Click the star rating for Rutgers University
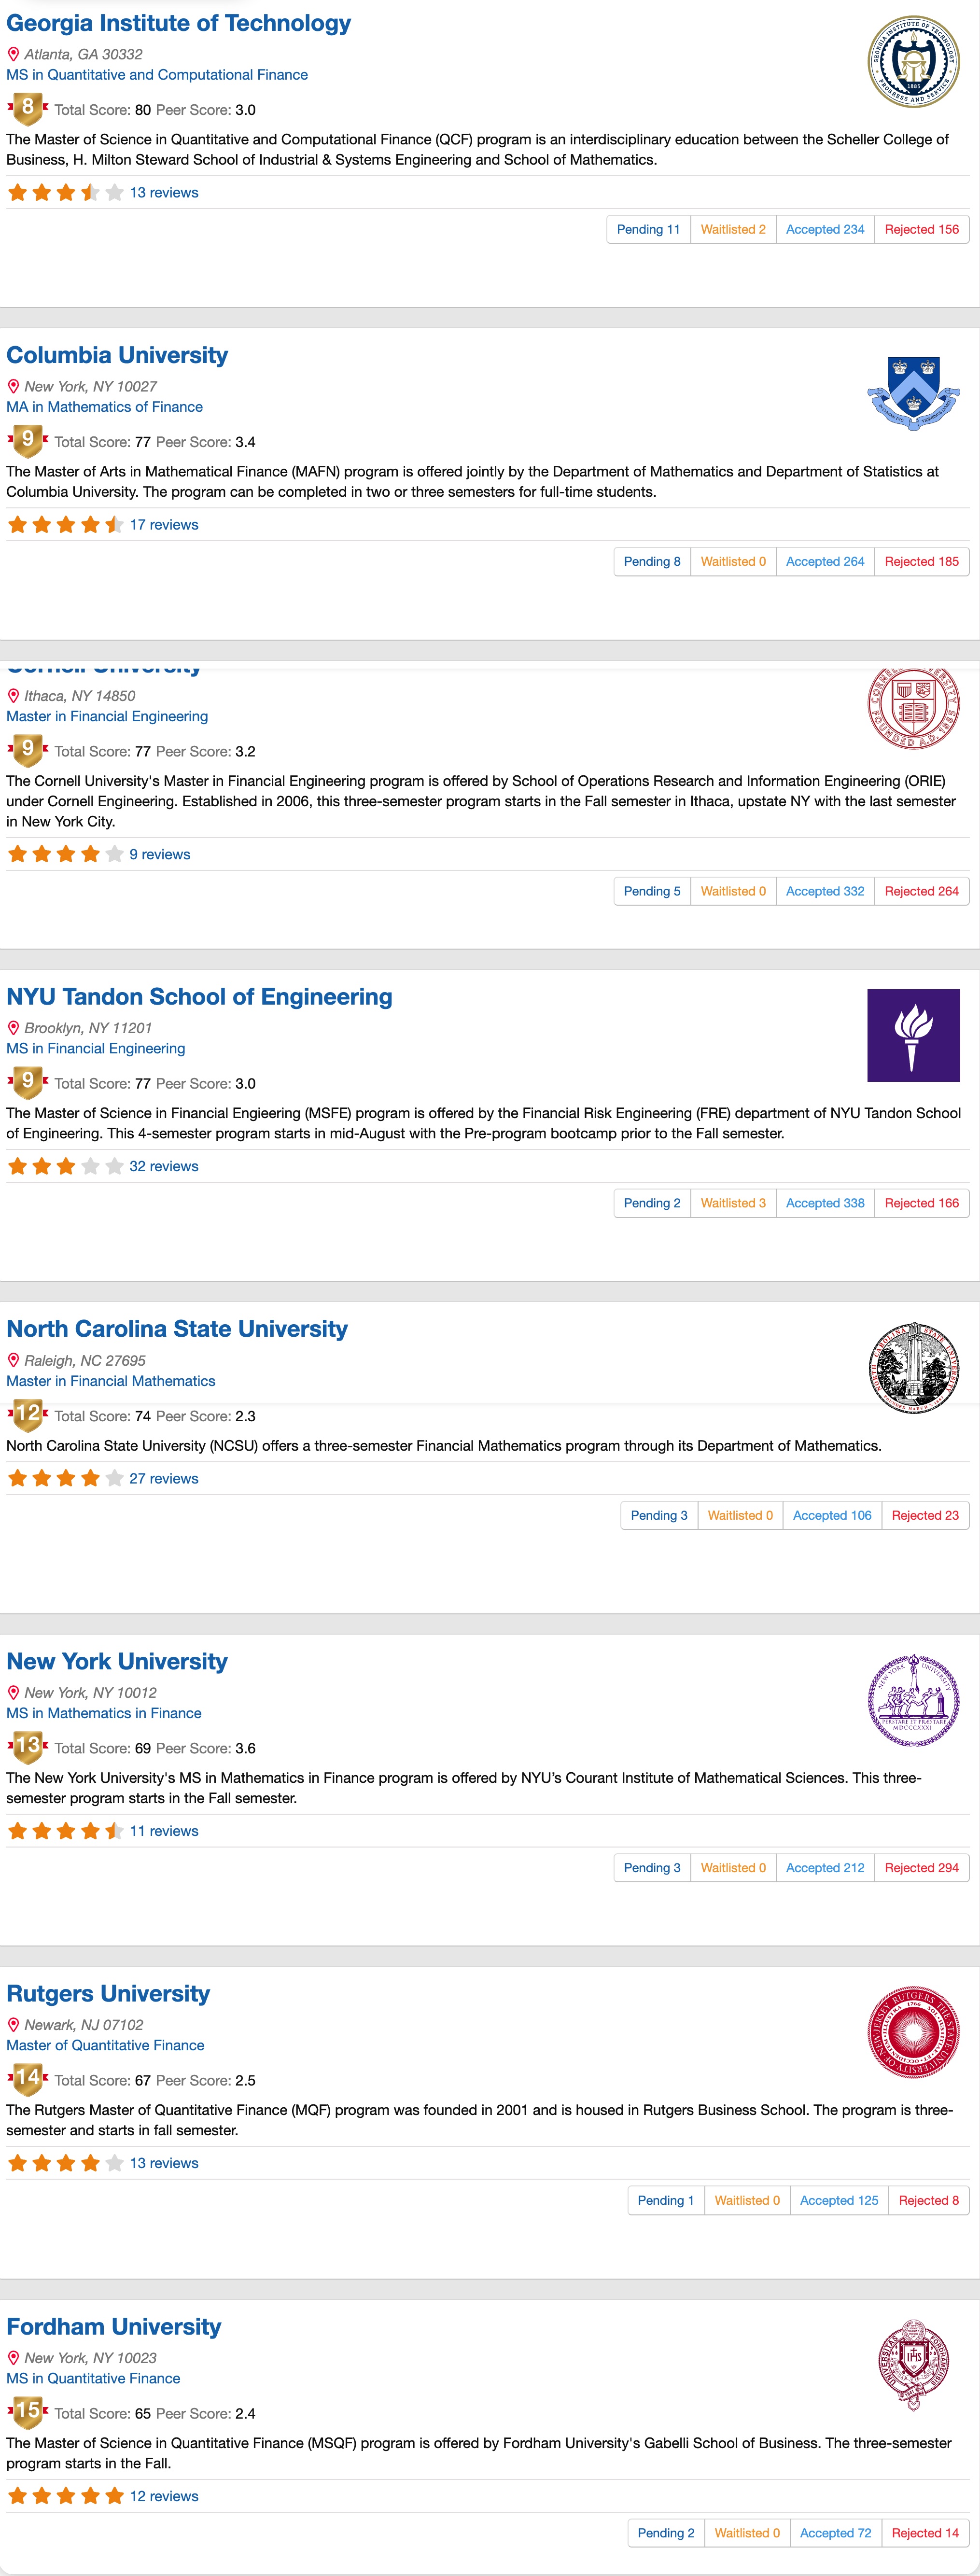The height and width of the screenshot is (2576, 980). point(66,2163)
